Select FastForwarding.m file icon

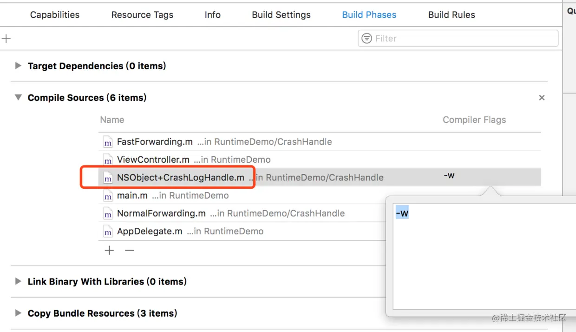(108, 142)
